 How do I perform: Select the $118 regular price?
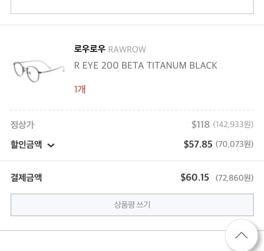(x=200, y=125)
